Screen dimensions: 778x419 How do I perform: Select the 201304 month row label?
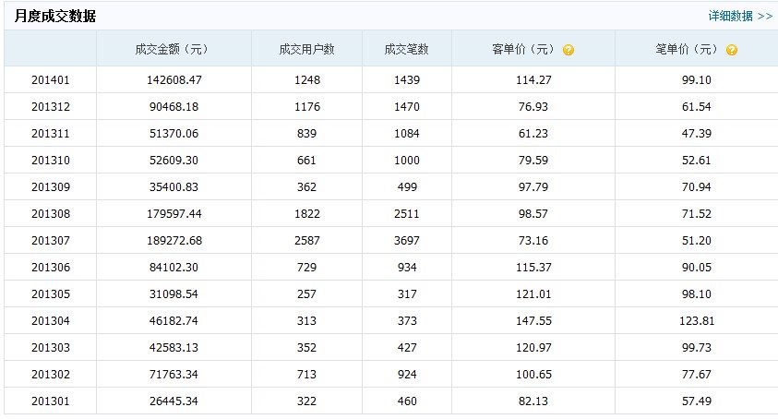pyautogui.click(x=50, y=321)
